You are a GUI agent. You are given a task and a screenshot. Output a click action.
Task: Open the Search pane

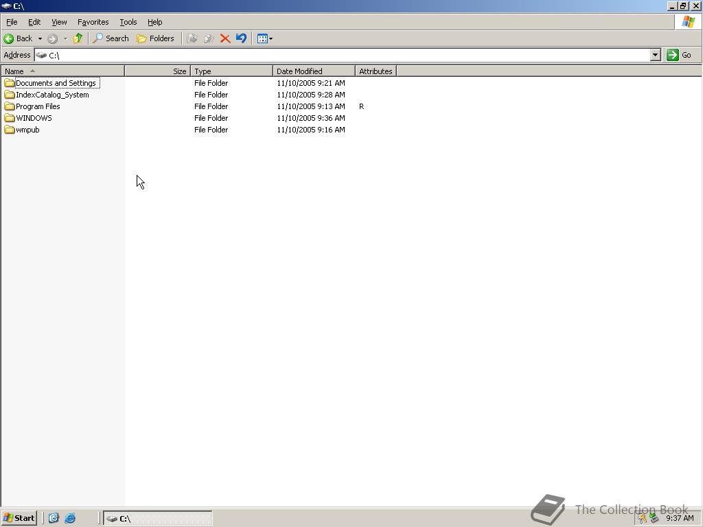(111, 38)
